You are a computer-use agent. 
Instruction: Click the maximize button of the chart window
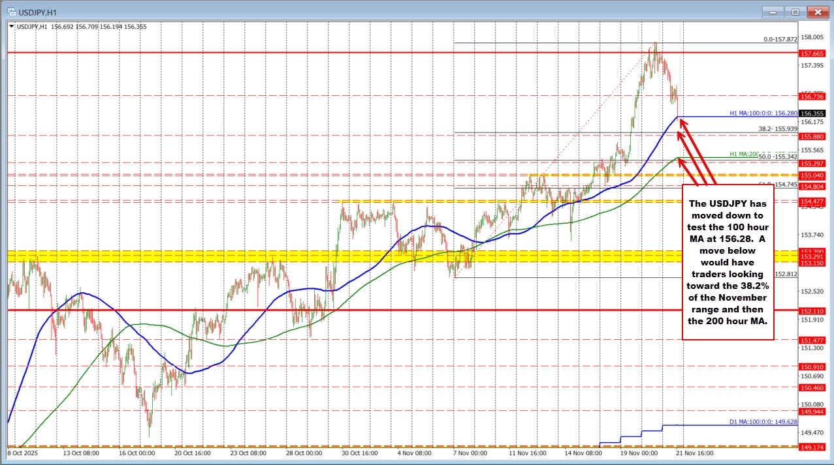795,12
